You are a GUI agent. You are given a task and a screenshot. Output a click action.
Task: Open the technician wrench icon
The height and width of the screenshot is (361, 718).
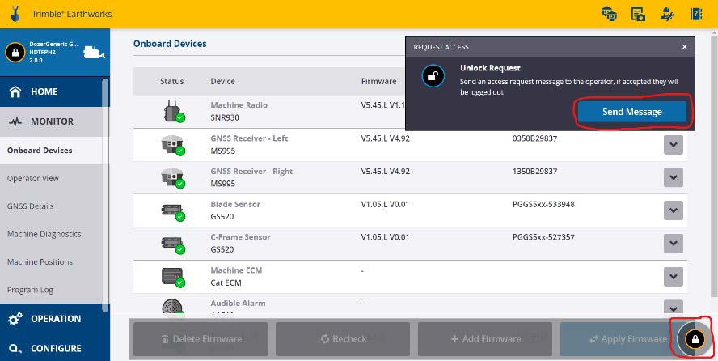click(x=667, y=14)
